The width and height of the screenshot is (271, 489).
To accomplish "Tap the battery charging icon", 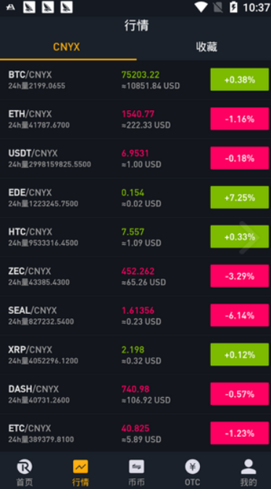I will point(233,7).
